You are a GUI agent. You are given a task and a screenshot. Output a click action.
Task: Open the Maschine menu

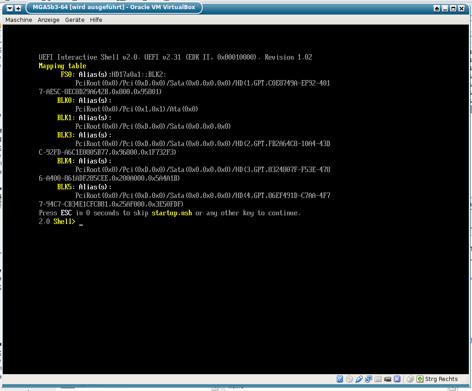tap(19, 20)
